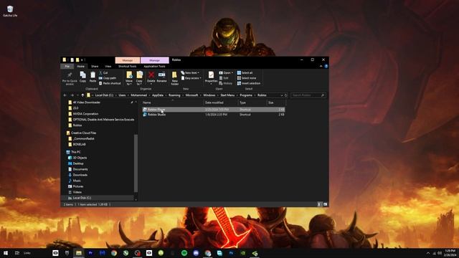Click Start Menu in address path
The image size is (459, 258).
(x=227, y=95)
